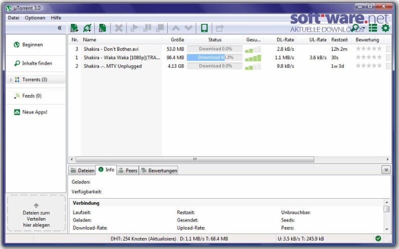
Task: Click the Move Up Queue arrow
Action: [176, 28]
